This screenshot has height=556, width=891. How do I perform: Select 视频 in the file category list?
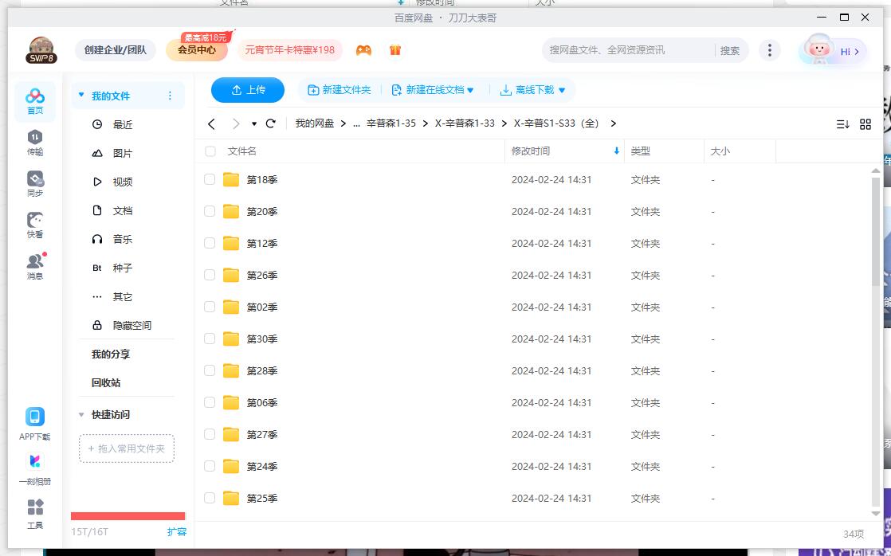coord(122,182)
